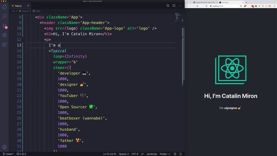Click line number 18 in the gutter

coord(19,73)
